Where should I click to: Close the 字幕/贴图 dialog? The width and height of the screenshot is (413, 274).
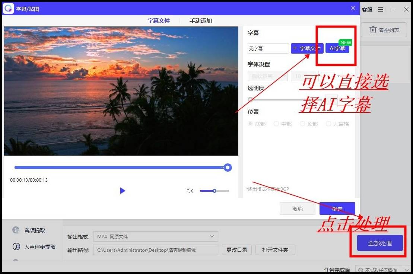[353, 8]
